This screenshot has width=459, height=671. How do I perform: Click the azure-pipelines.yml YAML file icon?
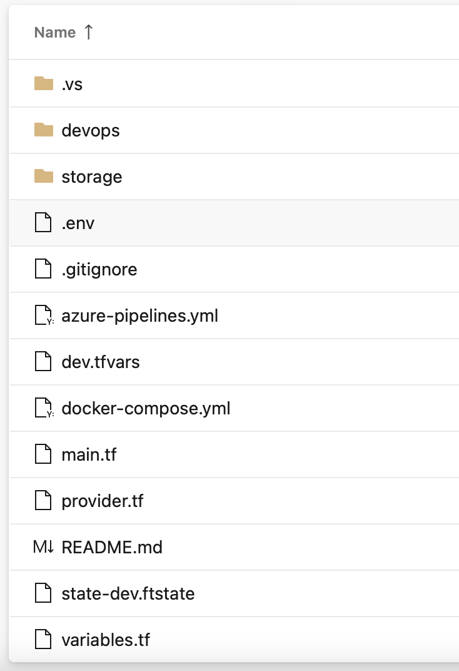click(43, 315)
